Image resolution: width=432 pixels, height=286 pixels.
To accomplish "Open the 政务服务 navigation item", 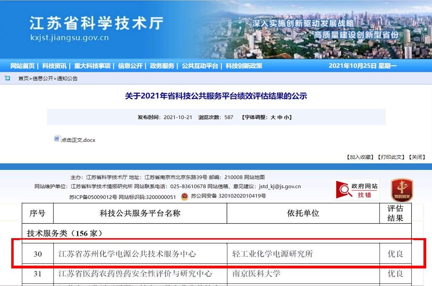I will pyautogui.click(x=162, y=66).
